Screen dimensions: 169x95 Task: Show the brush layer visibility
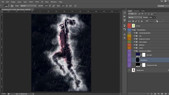click(x=129, y=26)
